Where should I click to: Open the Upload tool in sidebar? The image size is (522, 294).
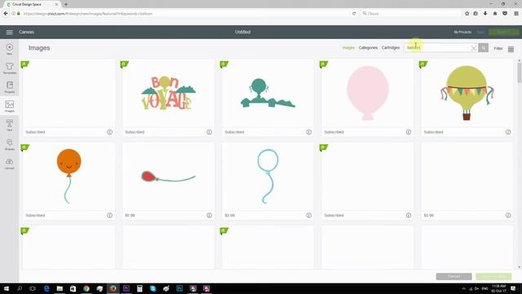pyautogui.click(x=9, y=163)
